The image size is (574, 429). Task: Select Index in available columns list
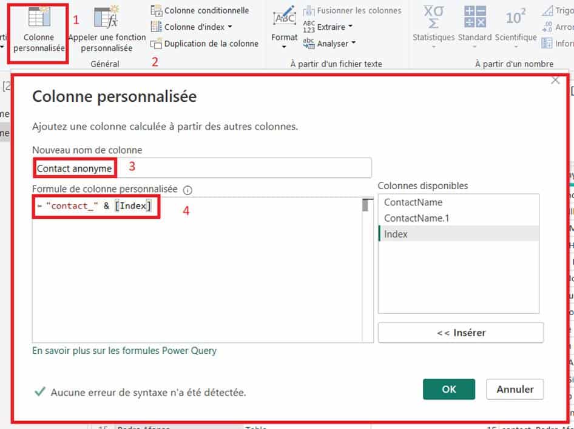pos(396,234)
